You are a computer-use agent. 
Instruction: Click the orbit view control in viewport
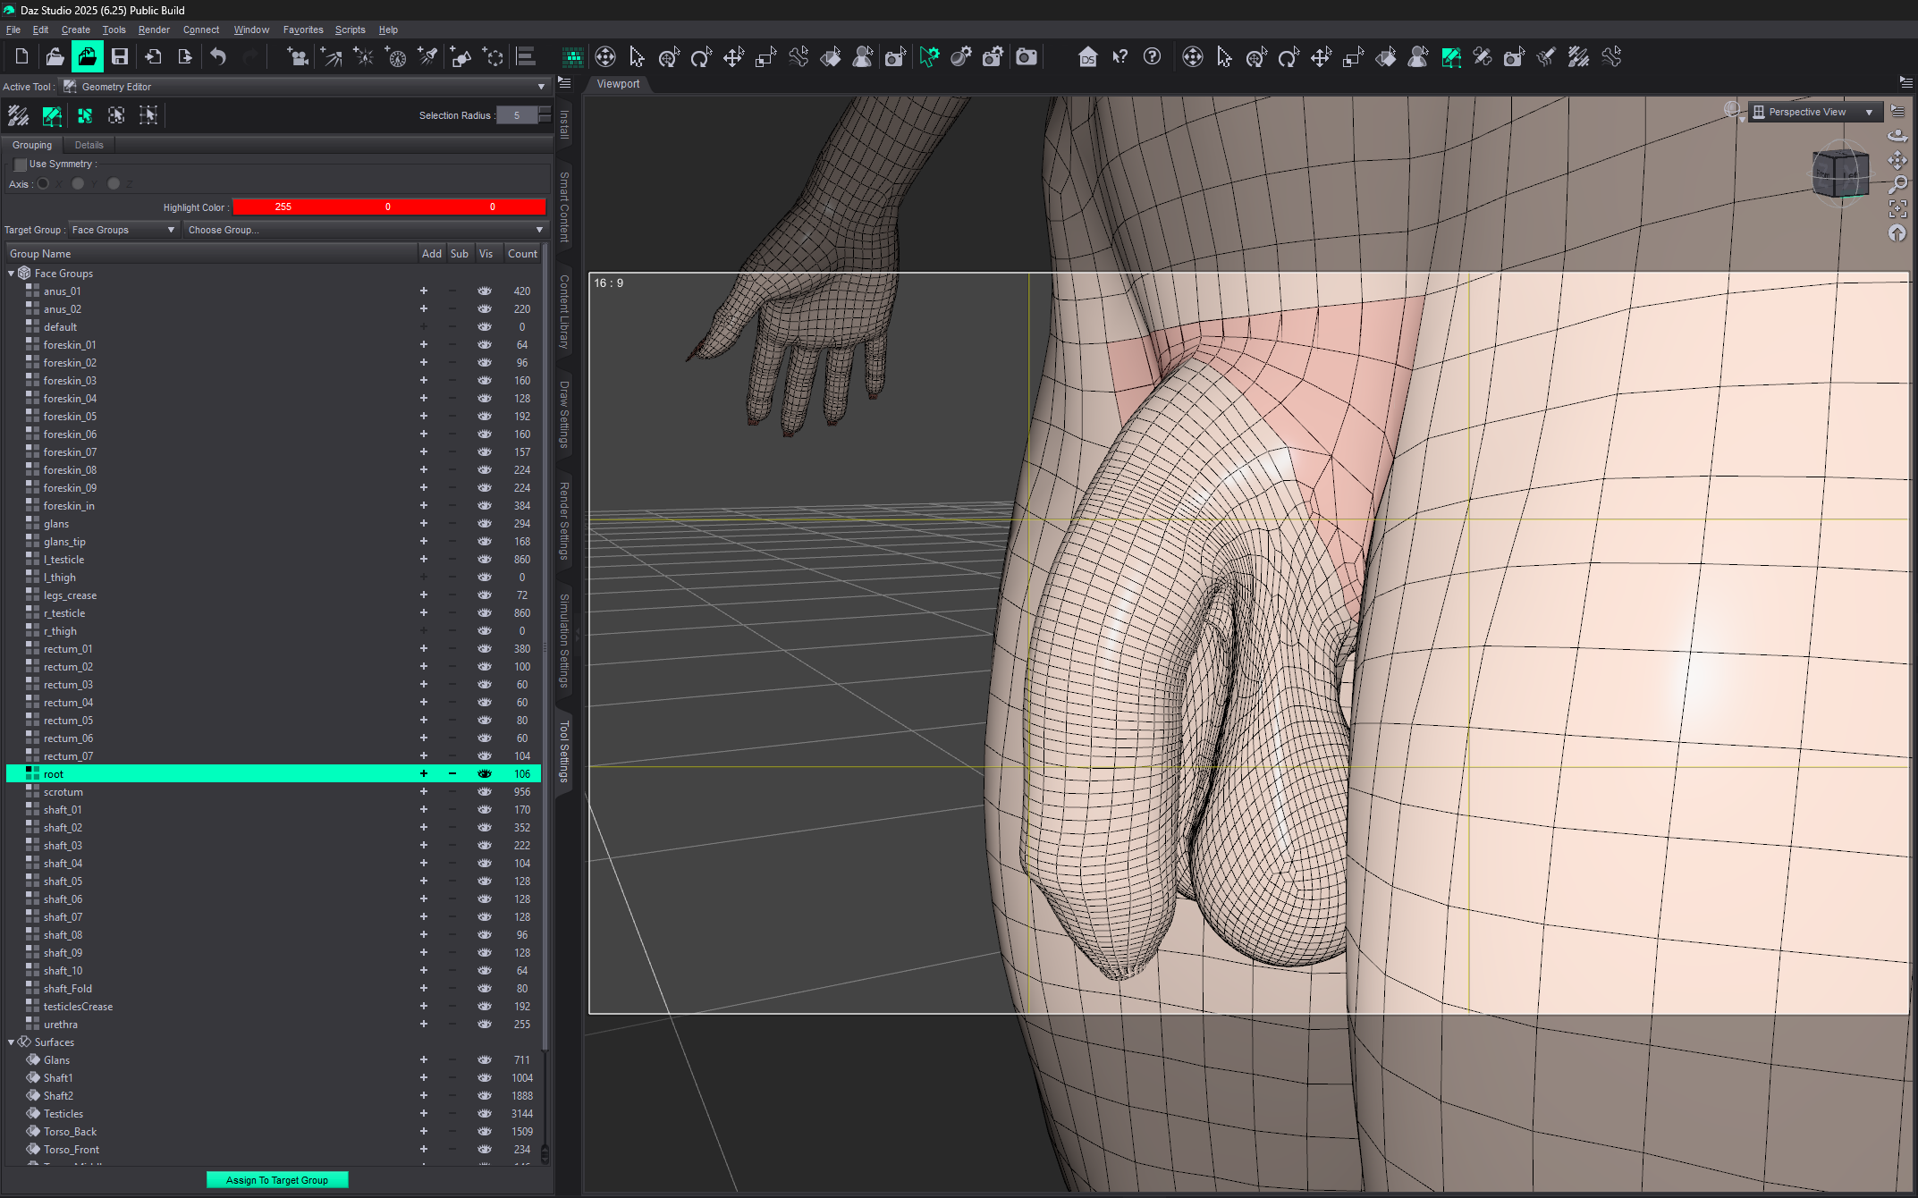coord(1897,136)
